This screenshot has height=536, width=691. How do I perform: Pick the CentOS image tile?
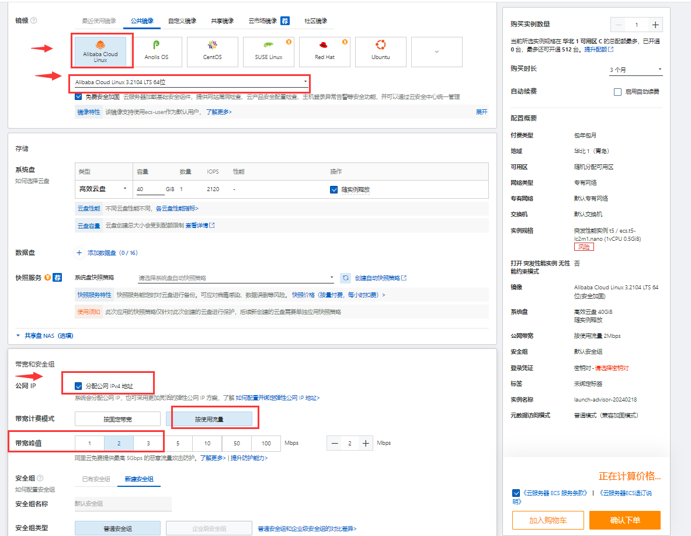pos(212,51)
